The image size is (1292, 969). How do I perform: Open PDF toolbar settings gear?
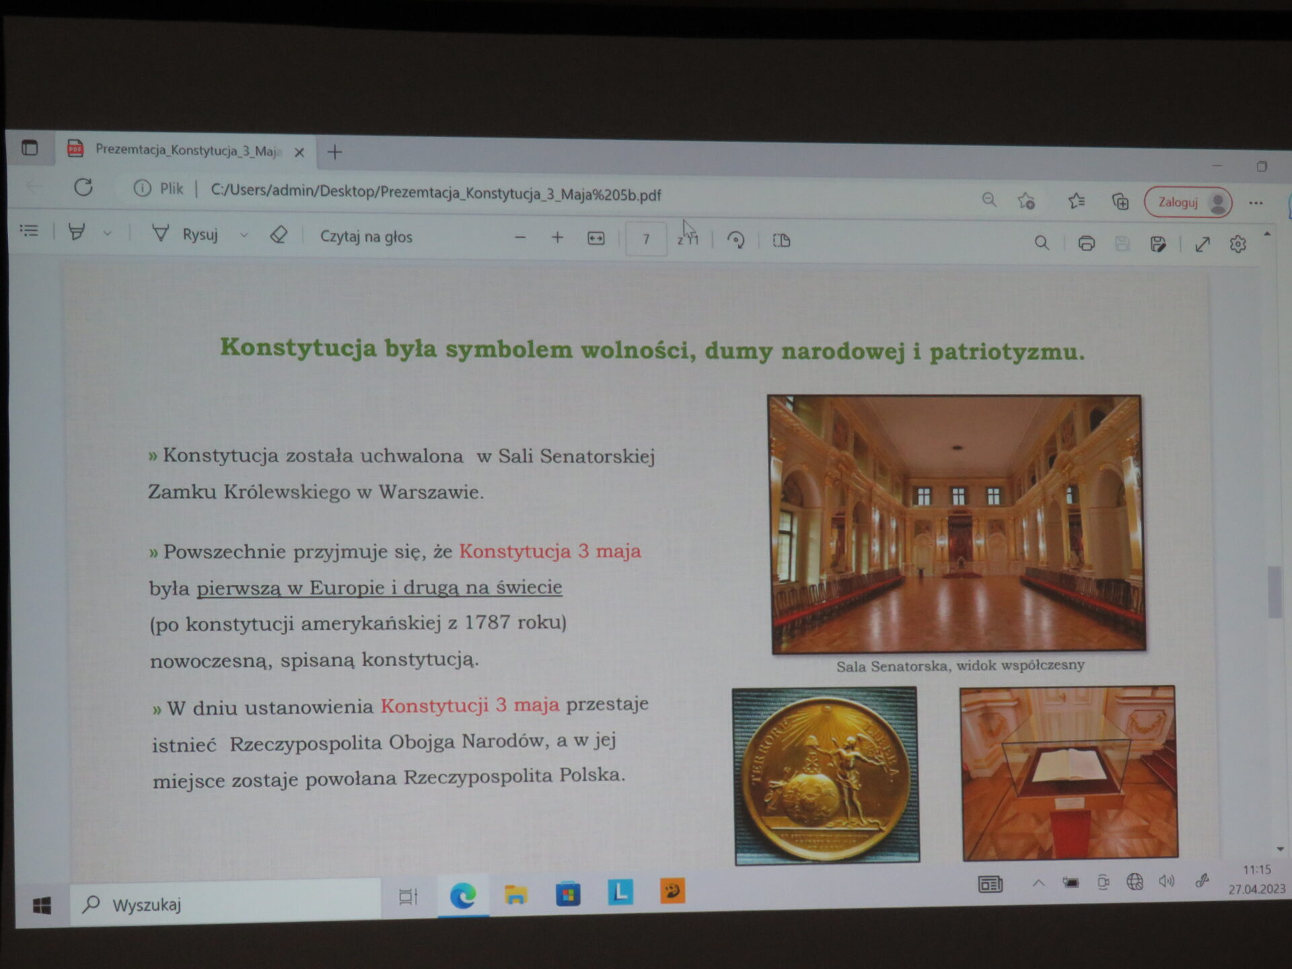(x=1237, y=244)
